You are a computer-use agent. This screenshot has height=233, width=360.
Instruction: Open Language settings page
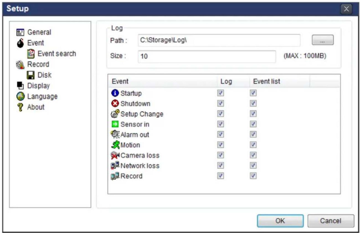[42, 97]
